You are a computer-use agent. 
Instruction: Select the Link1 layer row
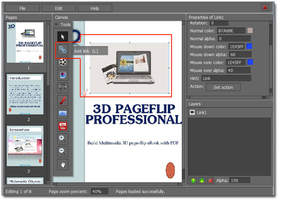[230, 113]
